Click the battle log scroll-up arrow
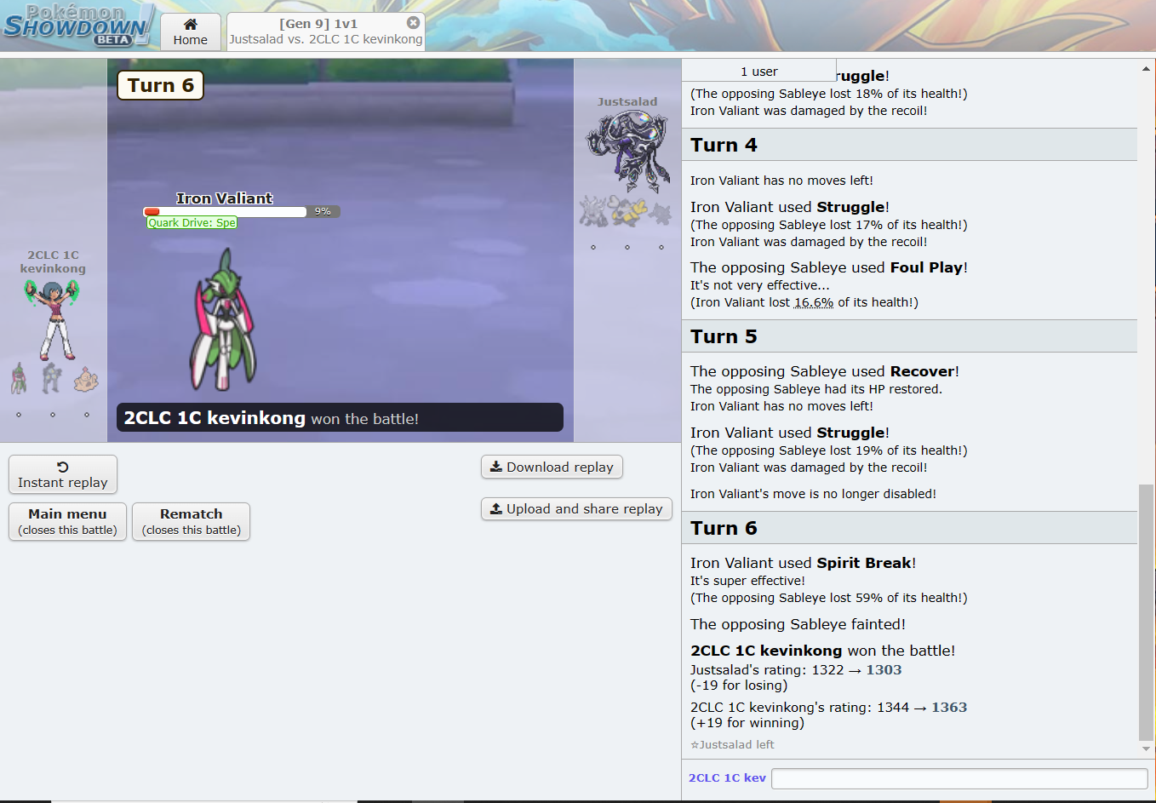 pyautogui.click(x=1146, y=68)
